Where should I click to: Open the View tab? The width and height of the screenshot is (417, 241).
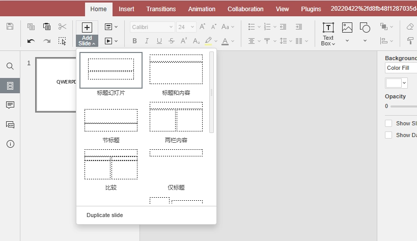(282, 9)
